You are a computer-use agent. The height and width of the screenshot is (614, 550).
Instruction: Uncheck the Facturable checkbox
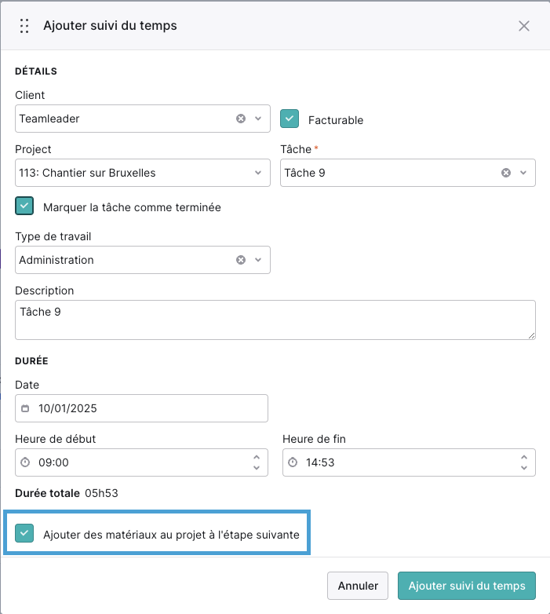pos(290,119)
